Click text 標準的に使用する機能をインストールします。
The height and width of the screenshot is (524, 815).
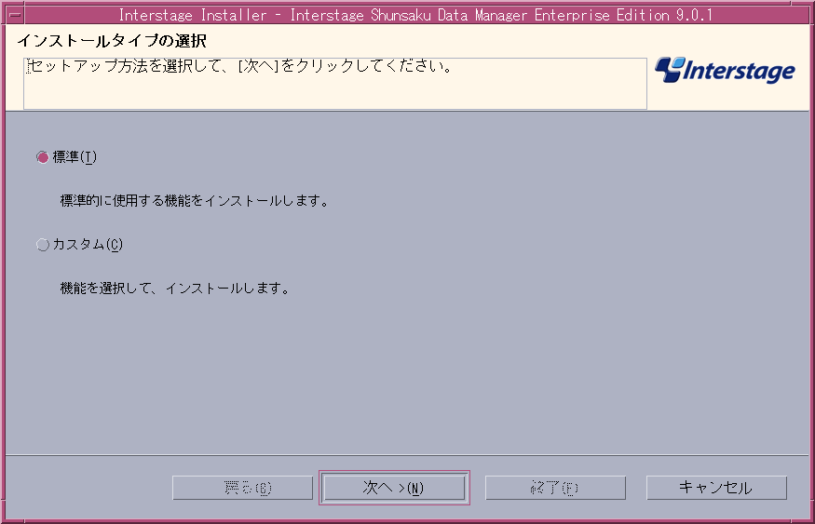(x=195, y=200)
